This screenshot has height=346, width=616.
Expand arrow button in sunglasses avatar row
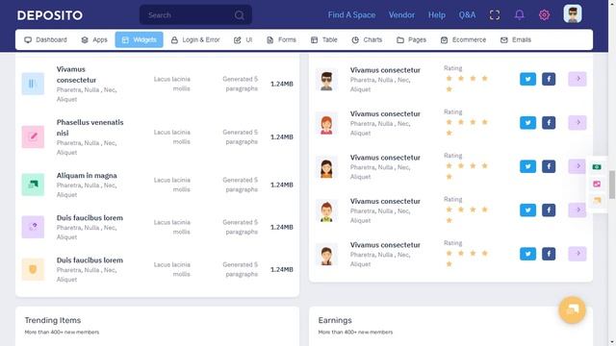coord(577,79)
